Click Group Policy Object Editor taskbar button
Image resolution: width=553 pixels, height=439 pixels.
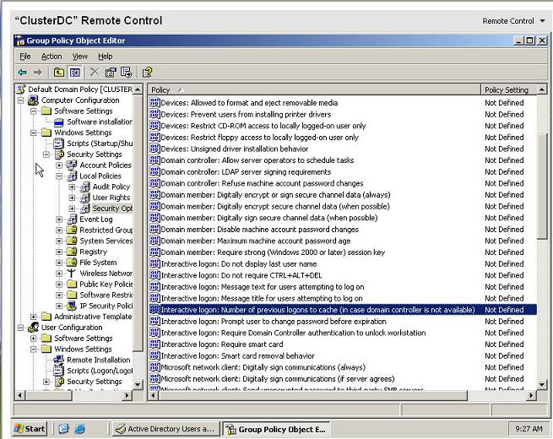click(276, 429)
